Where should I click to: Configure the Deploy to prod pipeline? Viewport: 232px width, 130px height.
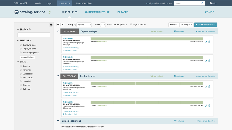click(x=179, y=76)
